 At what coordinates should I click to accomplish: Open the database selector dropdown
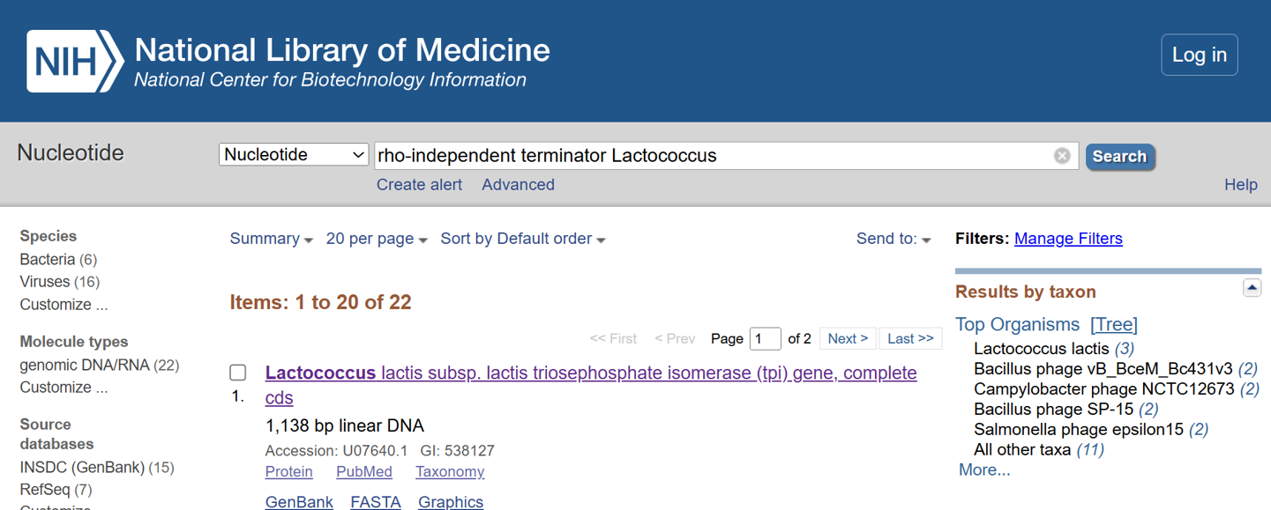pos(294,155)
